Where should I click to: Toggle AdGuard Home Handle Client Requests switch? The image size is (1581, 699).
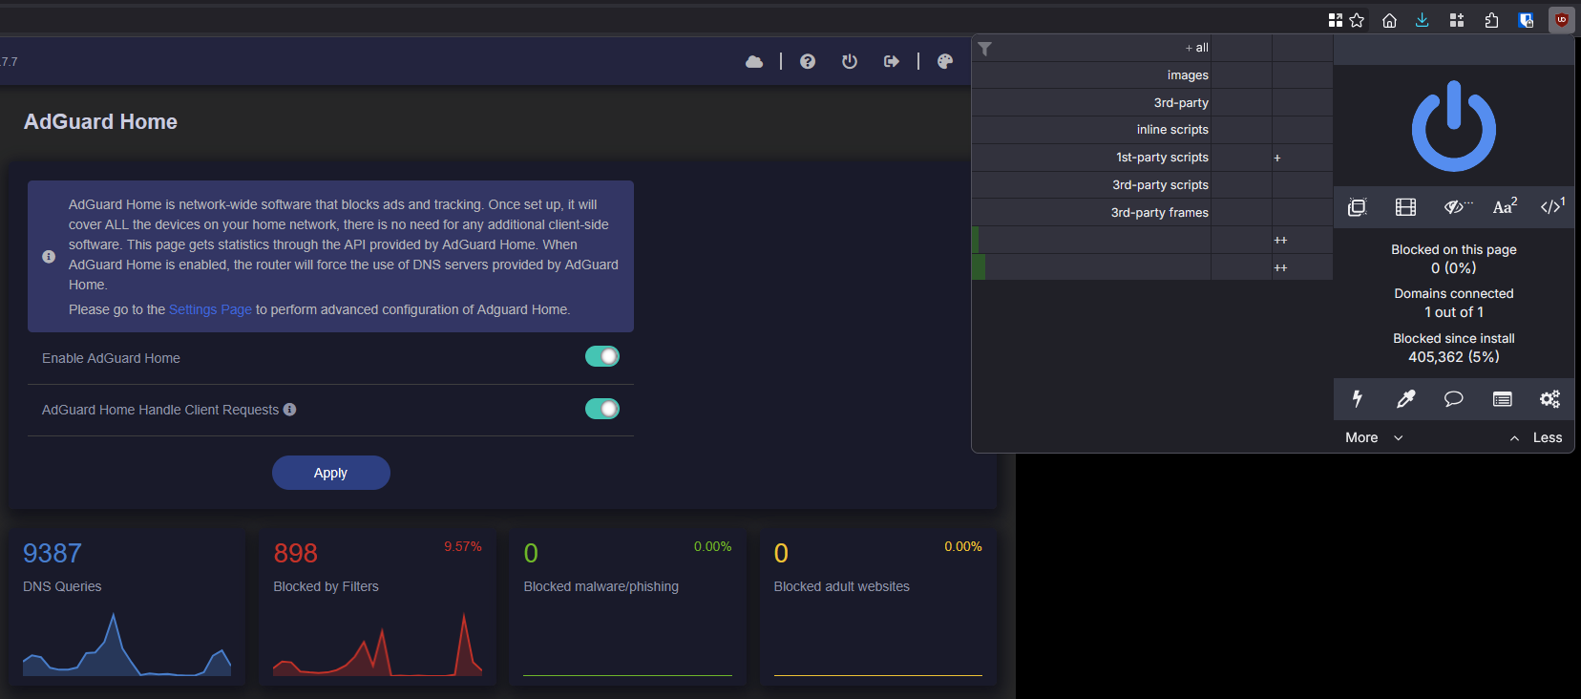point(602,409)
